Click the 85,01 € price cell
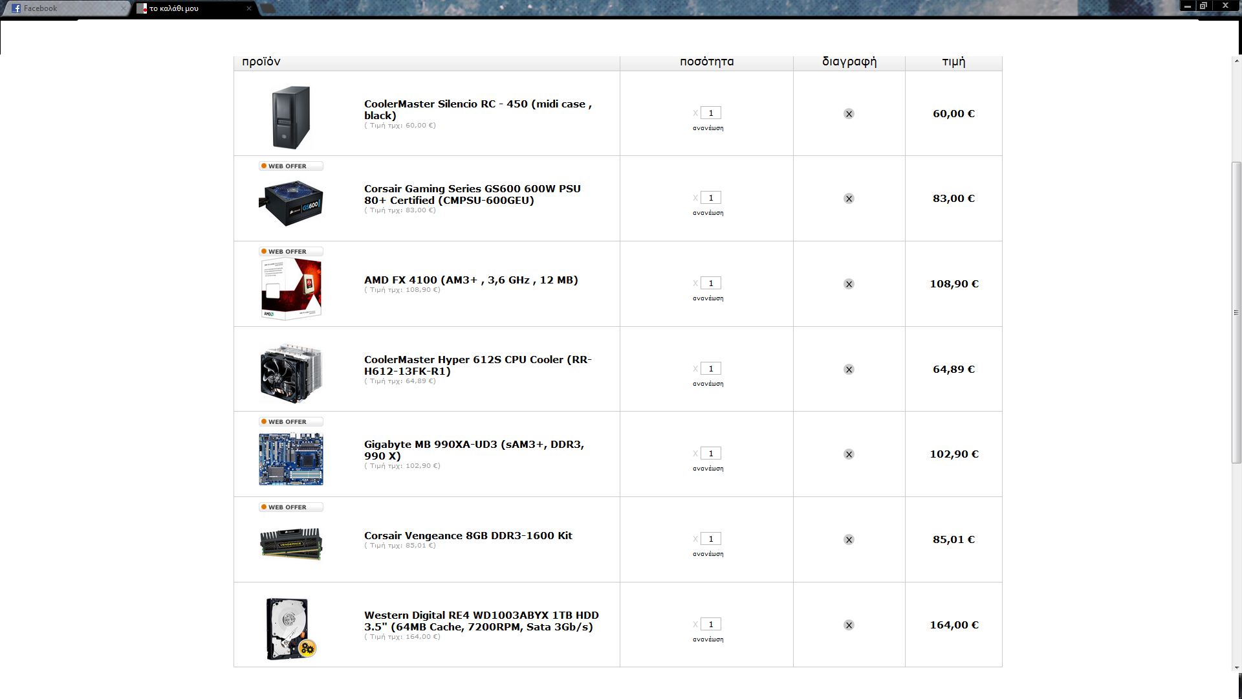This screenshot has width=1242, height=699. point(953,540)
